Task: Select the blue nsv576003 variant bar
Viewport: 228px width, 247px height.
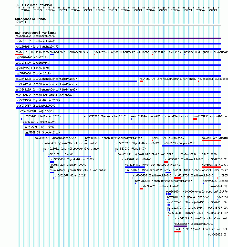Action: [x=191, y=146]
